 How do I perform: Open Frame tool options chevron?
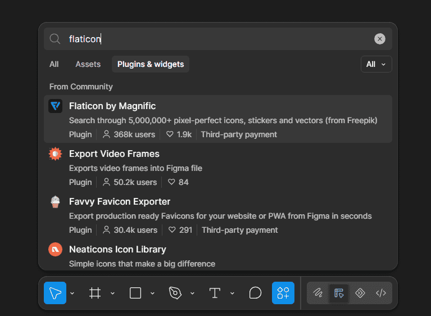(112, 293)
